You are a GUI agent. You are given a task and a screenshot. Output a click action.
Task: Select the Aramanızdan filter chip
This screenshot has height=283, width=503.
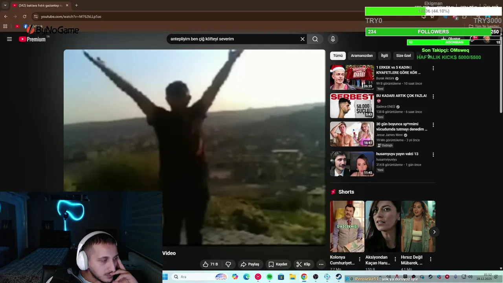tap(362, 55)
